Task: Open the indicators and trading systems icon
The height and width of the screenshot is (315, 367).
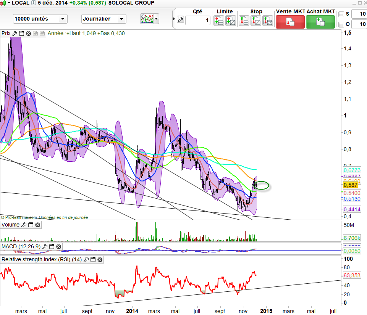Action: 147,19
